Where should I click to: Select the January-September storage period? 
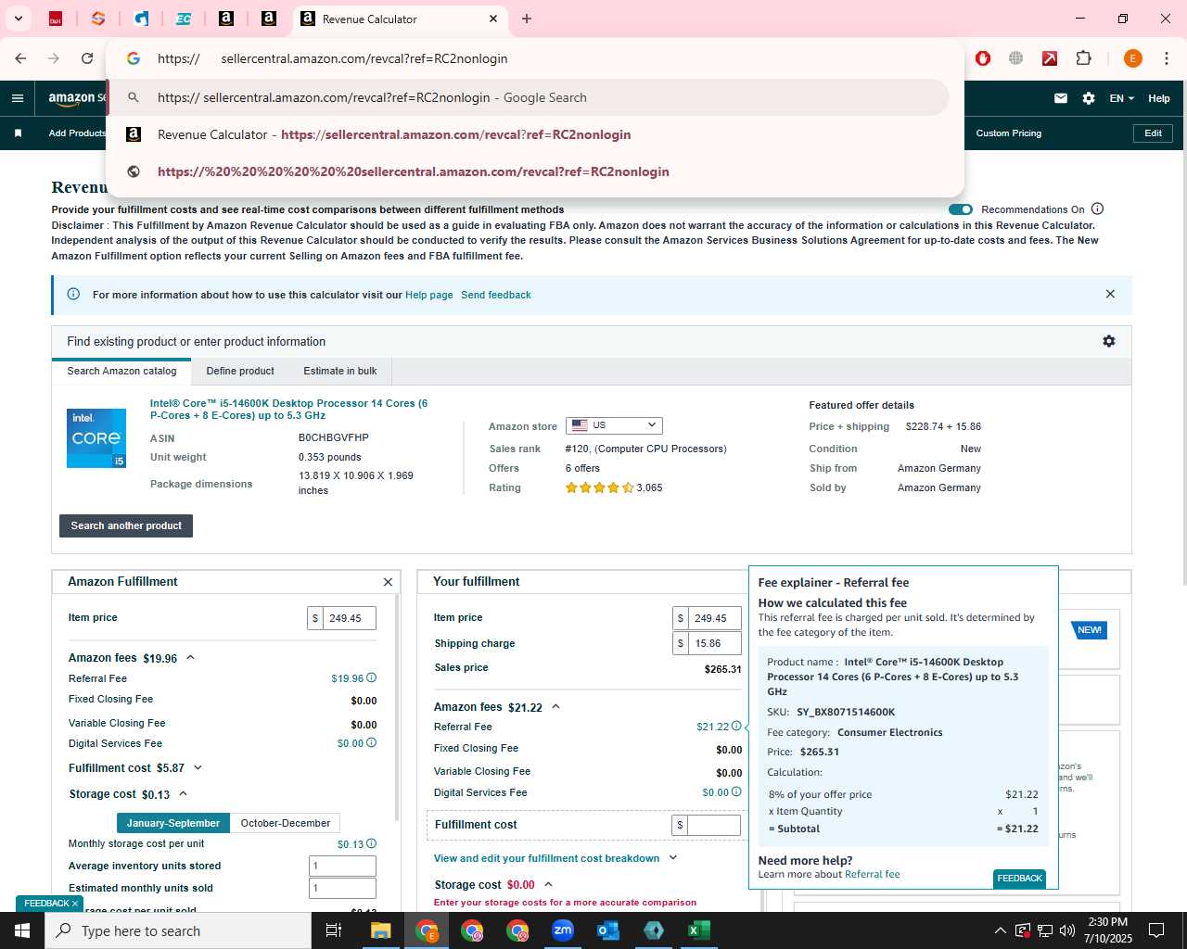173,823
